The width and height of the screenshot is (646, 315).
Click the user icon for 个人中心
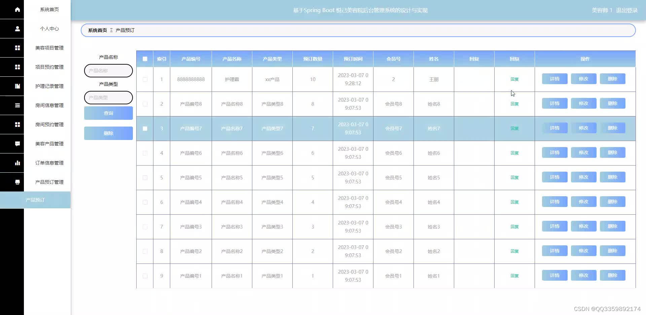coord(17,29)
